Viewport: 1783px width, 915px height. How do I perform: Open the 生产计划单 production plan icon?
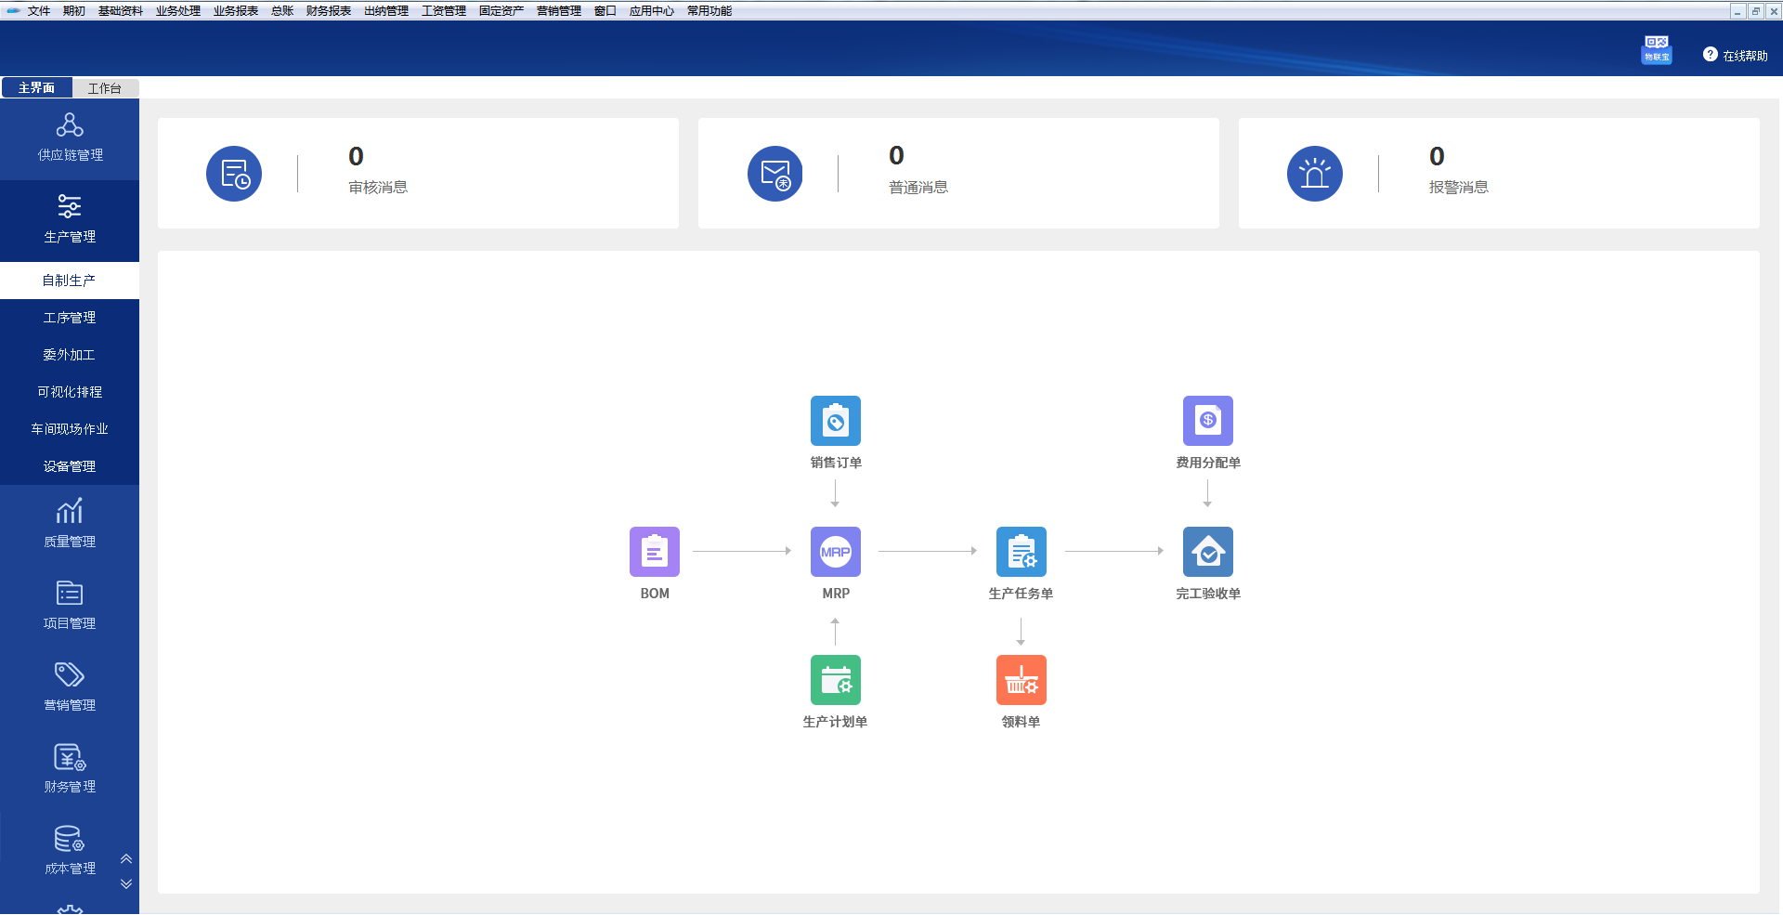tap(835, 680)
